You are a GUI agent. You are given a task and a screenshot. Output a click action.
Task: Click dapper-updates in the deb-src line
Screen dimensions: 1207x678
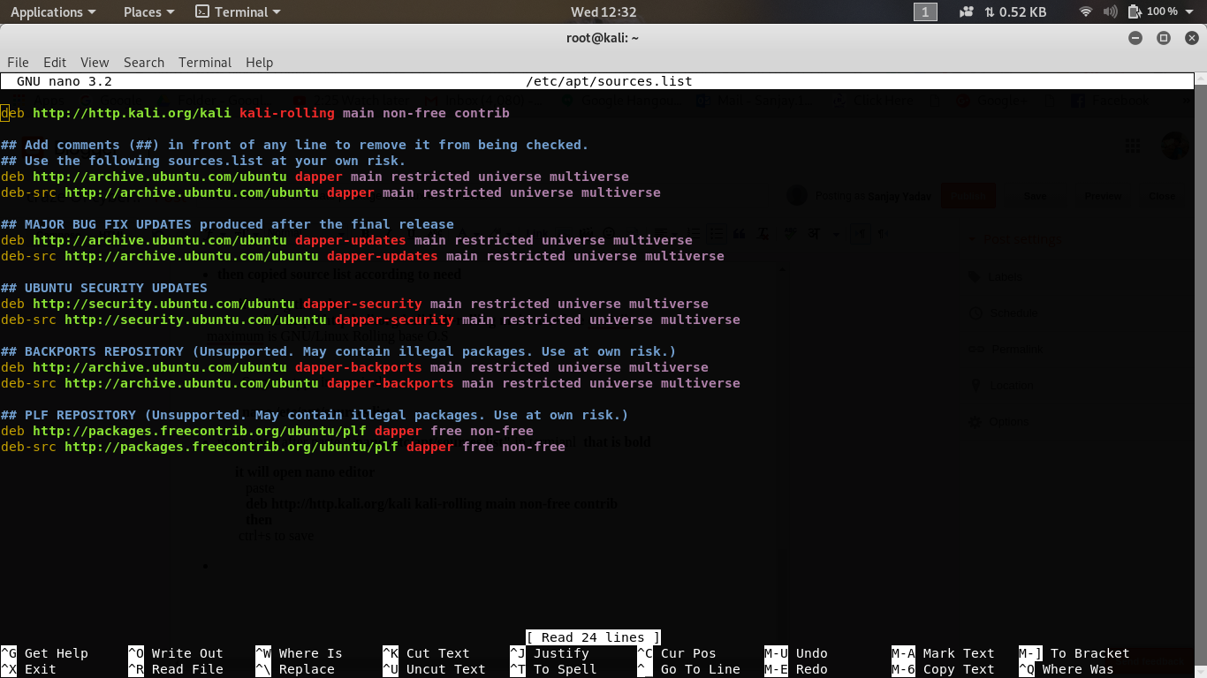(383, 256)
